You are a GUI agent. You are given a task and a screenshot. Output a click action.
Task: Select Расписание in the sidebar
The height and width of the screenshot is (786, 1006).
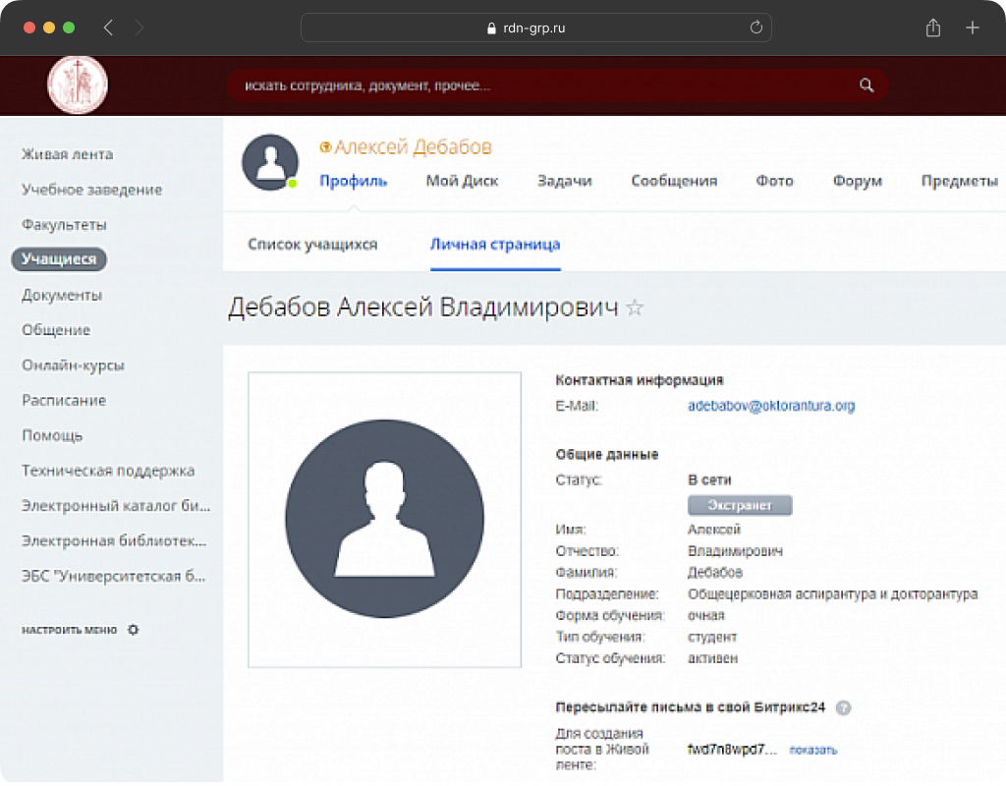coord(64,401)
